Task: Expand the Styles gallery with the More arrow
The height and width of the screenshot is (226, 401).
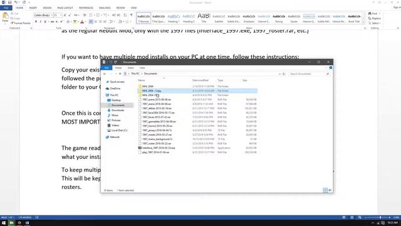Action: (x=363, y=23)
